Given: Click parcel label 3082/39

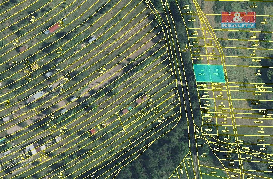Looking at the screenshot, I should pyautogui.click(x=186, y=8).
